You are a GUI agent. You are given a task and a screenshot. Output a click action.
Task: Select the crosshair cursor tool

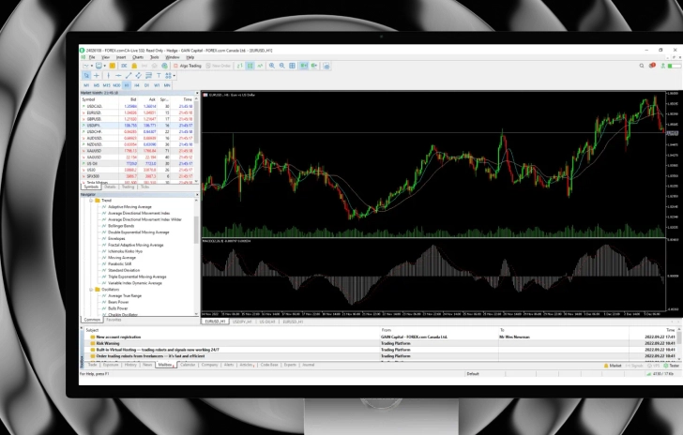(x=96, y=76)
